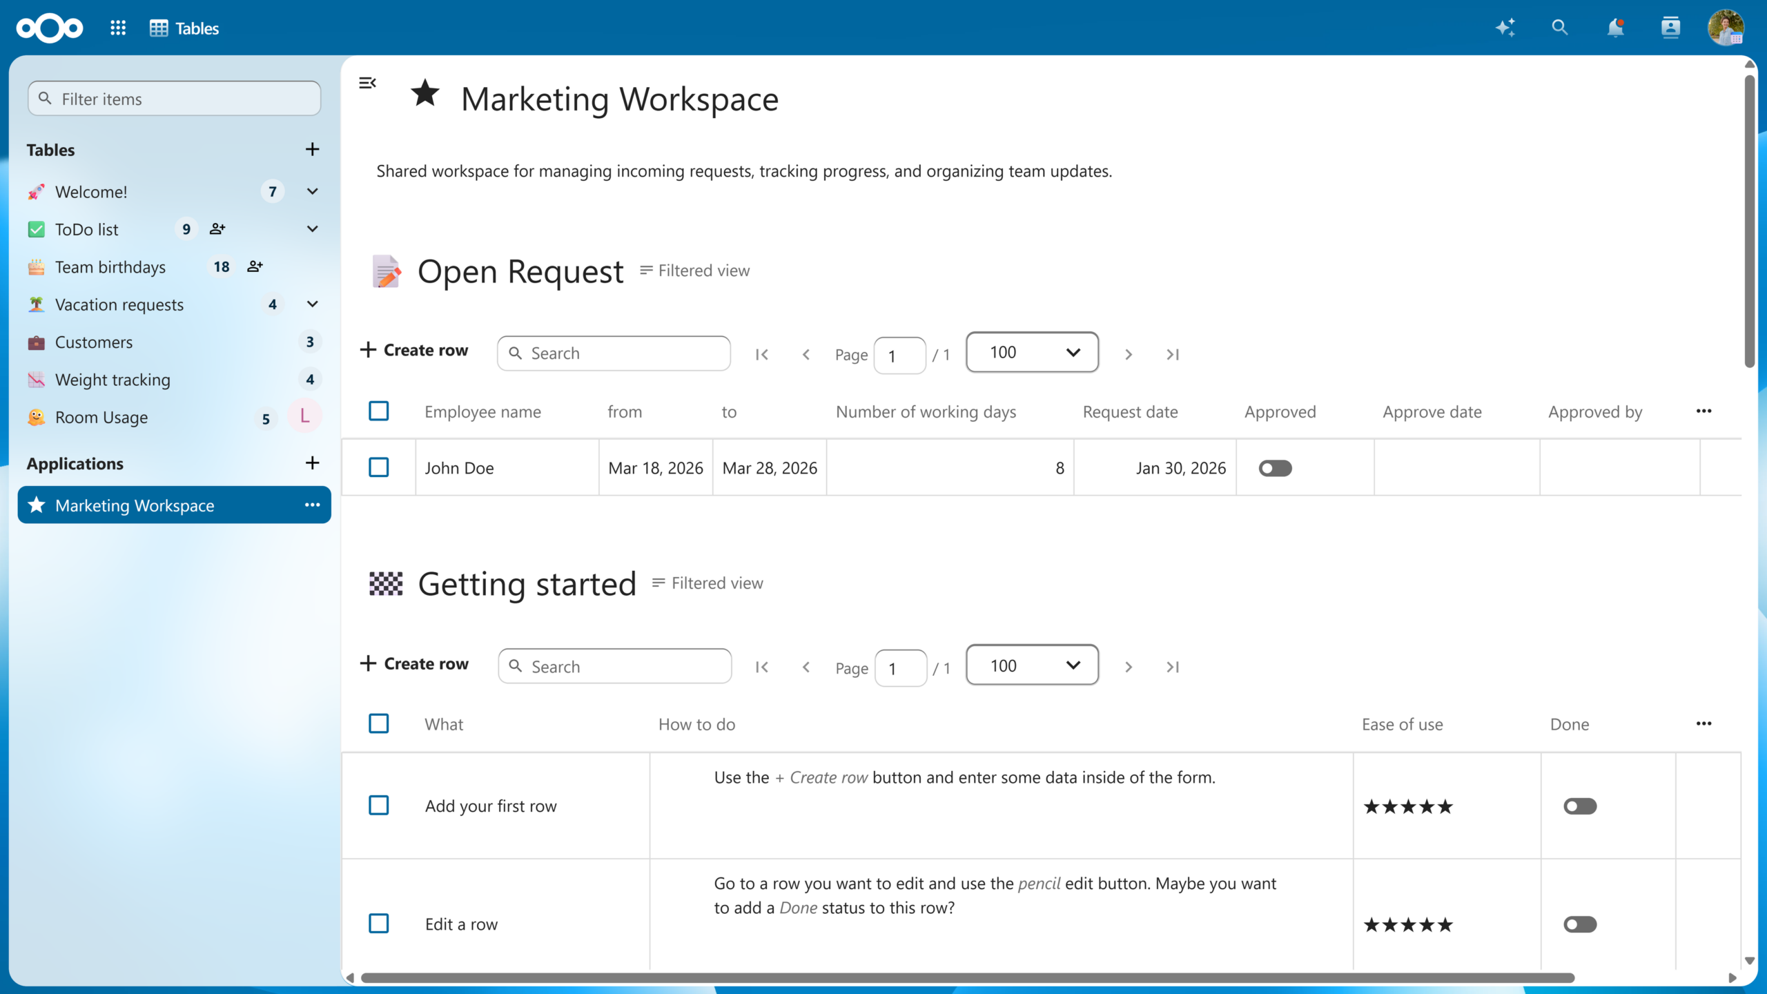Open Marketing Workspace three-dot actions in sidebar
This screenshot has width=1767, height=994.
click(312, 505)
